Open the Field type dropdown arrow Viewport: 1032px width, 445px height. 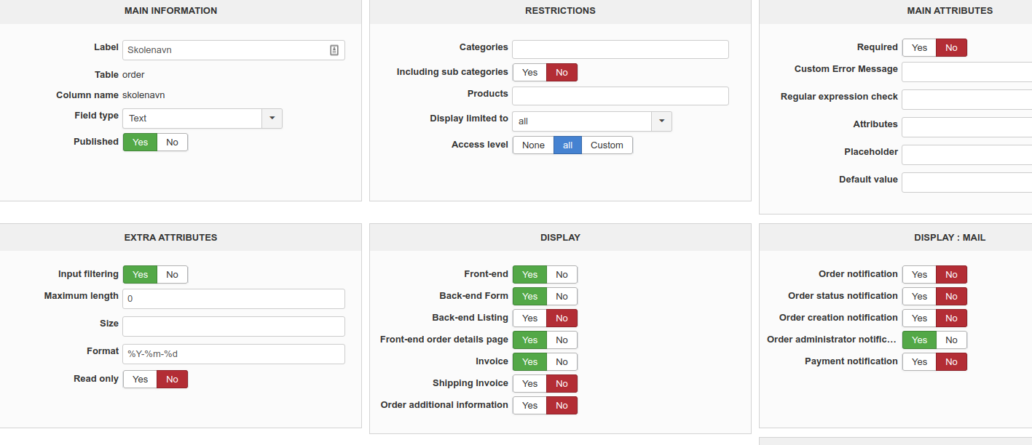(272, 119)
